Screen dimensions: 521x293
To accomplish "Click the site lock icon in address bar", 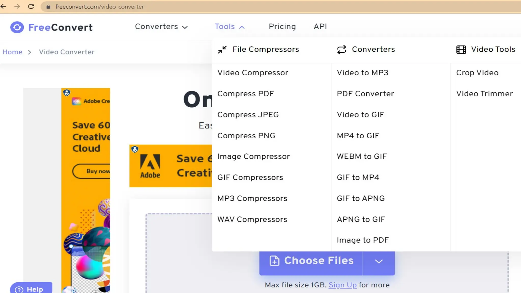I will [48, 7].
